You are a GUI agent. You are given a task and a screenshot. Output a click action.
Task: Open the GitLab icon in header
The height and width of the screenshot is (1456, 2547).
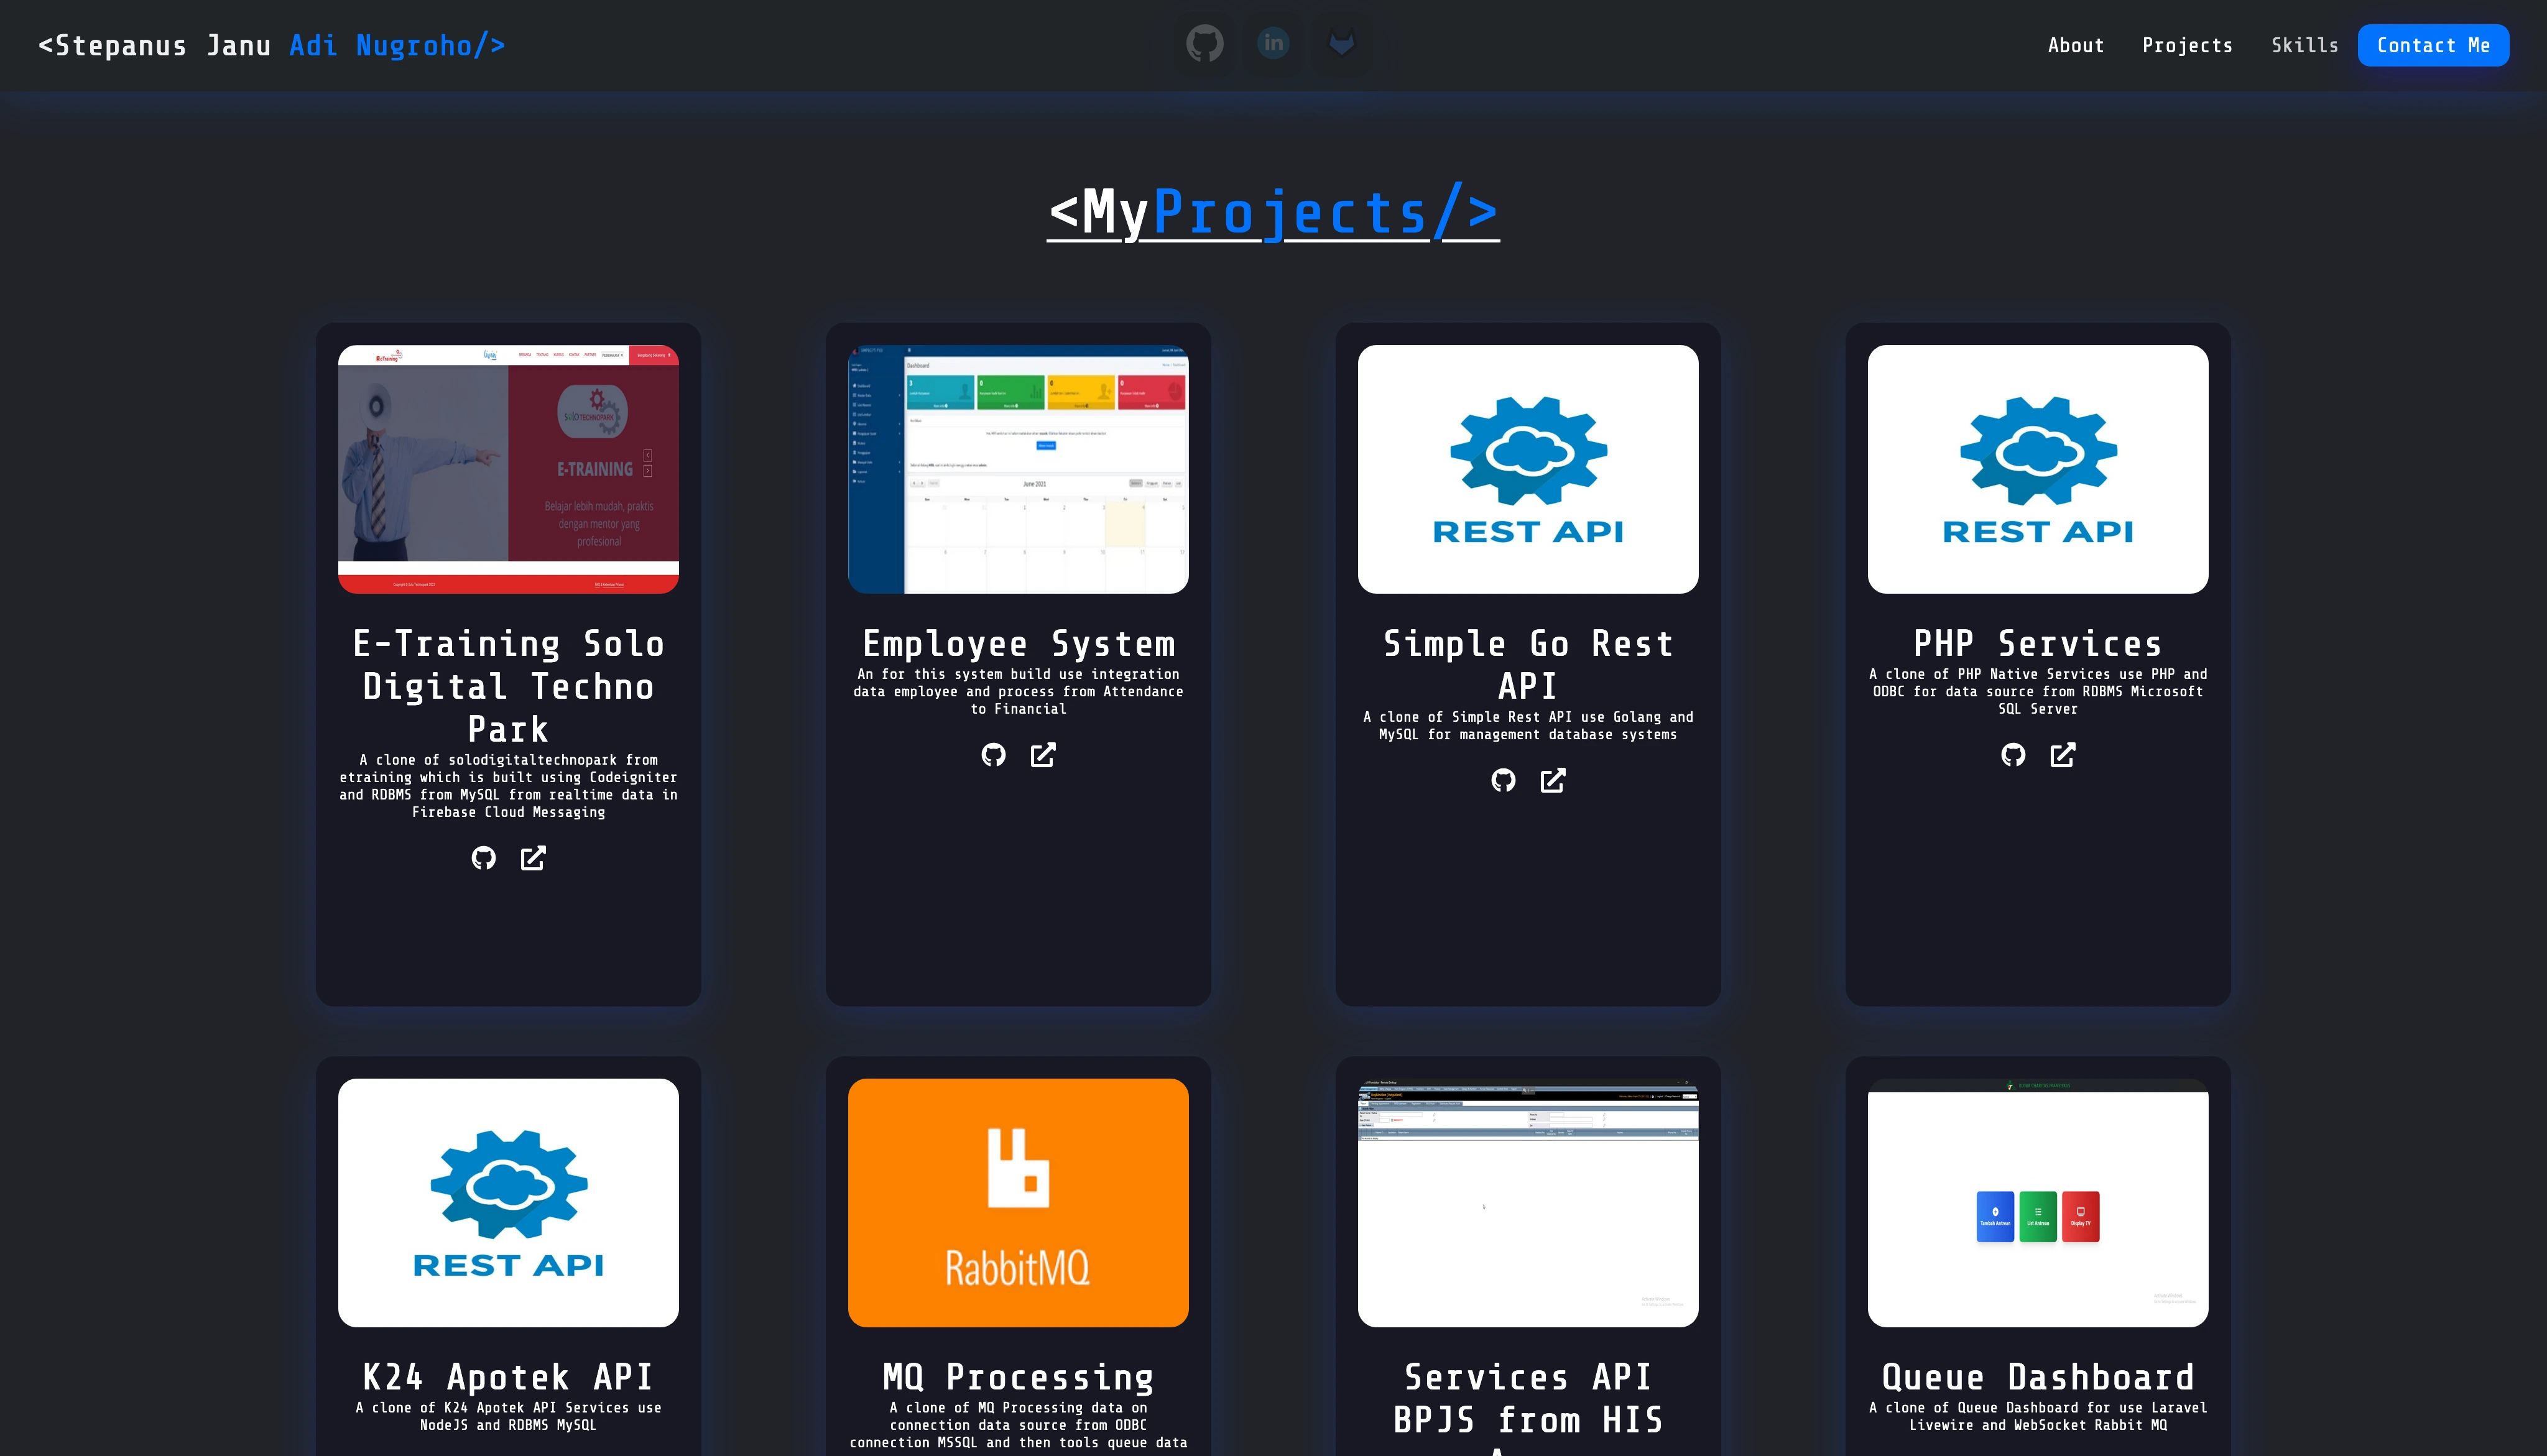tap(1341, 44)
